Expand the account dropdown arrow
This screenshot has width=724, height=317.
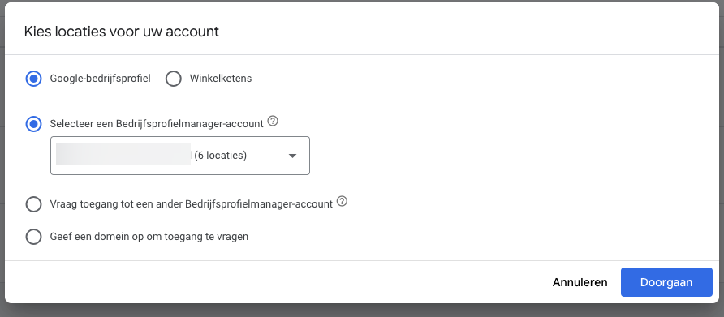click(292, 156)
